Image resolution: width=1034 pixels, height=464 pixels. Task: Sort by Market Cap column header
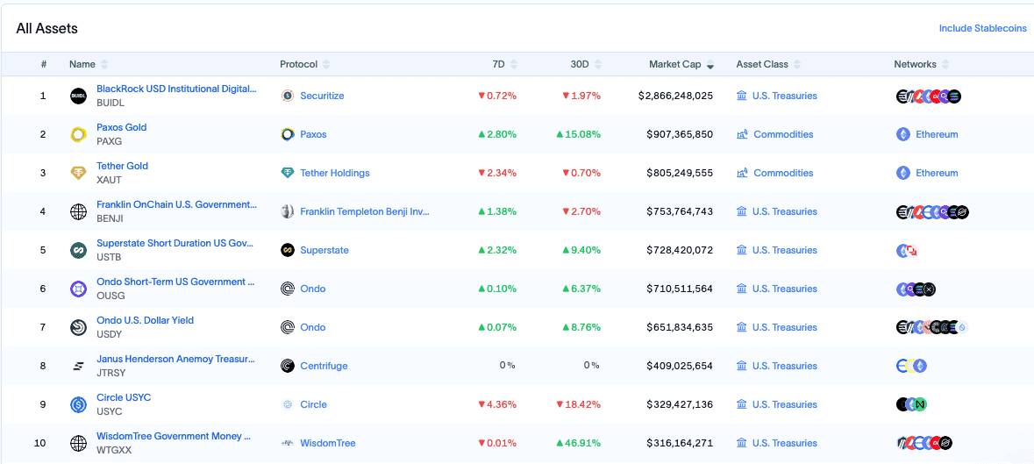[x=681, y=65]
